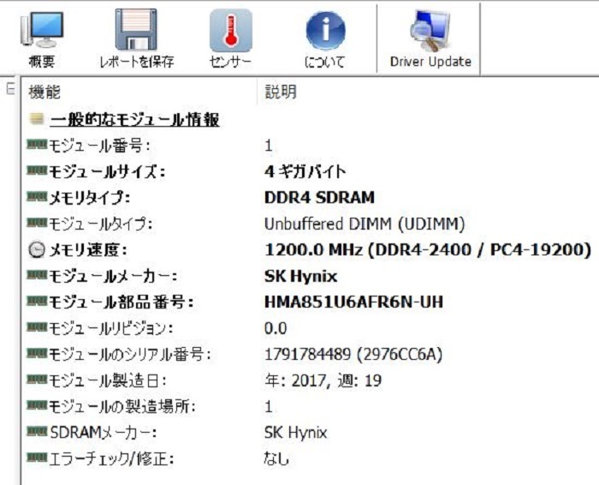Collapse the tree node beside the 機能 header
The width and height of the screenshot is (599, 485).
tap(10, 89)
